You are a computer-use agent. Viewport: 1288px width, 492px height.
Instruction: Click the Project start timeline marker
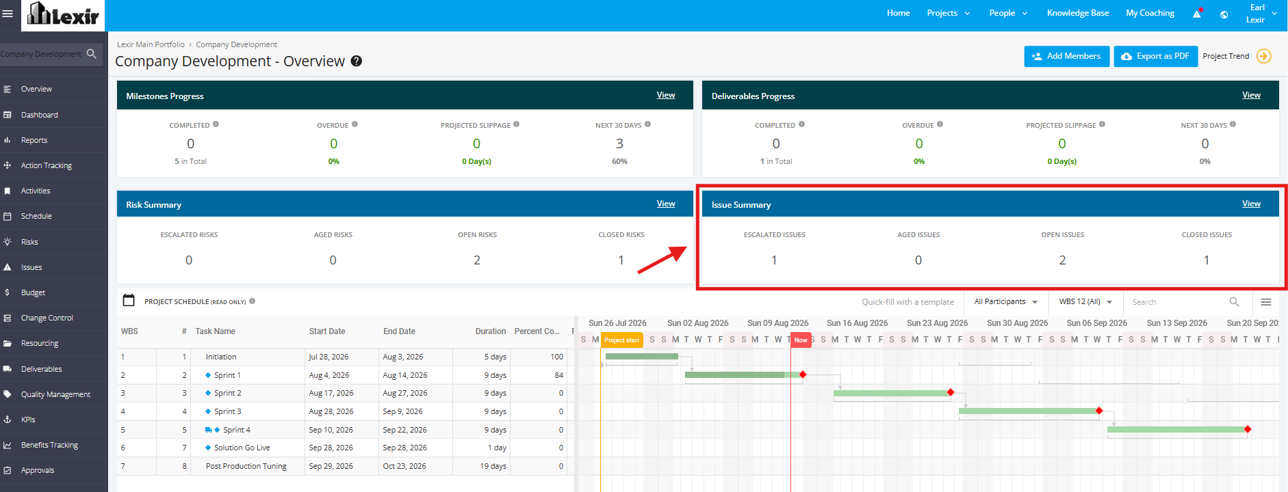point(621,340)
